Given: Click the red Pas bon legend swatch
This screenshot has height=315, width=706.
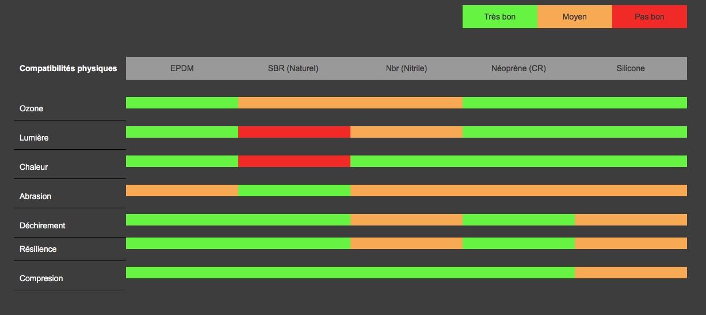Looking at the screenshot, I should (x=649, y=17).
